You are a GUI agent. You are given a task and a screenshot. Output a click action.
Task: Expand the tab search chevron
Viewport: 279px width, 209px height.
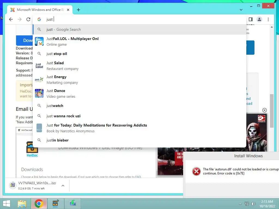(x=241, y=10)
